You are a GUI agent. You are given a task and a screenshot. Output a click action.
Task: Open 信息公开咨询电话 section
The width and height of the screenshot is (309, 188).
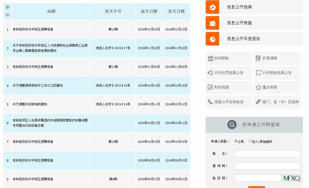pos(229,102)
